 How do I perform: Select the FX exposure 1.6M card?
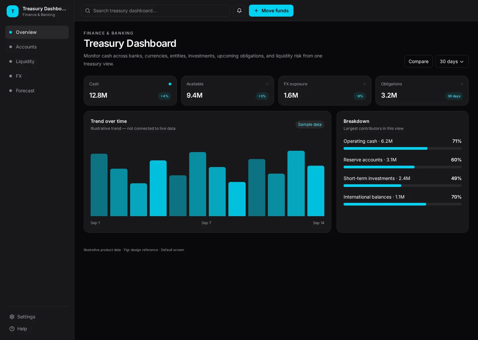click(325, 91)
